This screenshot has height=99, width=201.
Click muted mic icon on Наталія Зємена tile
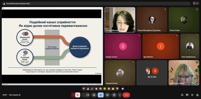(x=133, y=62)
